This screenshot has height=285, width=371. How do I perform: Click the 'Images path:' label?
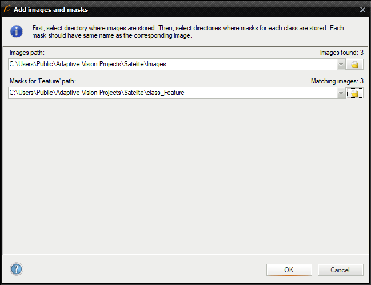click(27, 53)
